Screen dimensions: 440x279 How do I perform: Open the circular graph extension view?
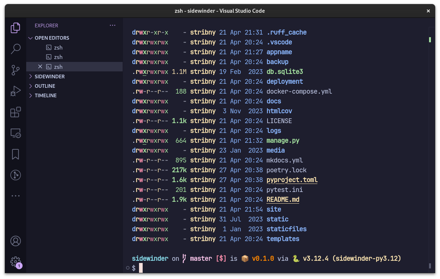click(15, 175)
